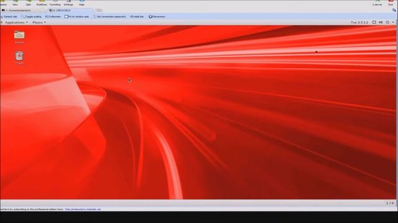Click the power icon in remote top bar
398x223 pixels.
(387, 22)
